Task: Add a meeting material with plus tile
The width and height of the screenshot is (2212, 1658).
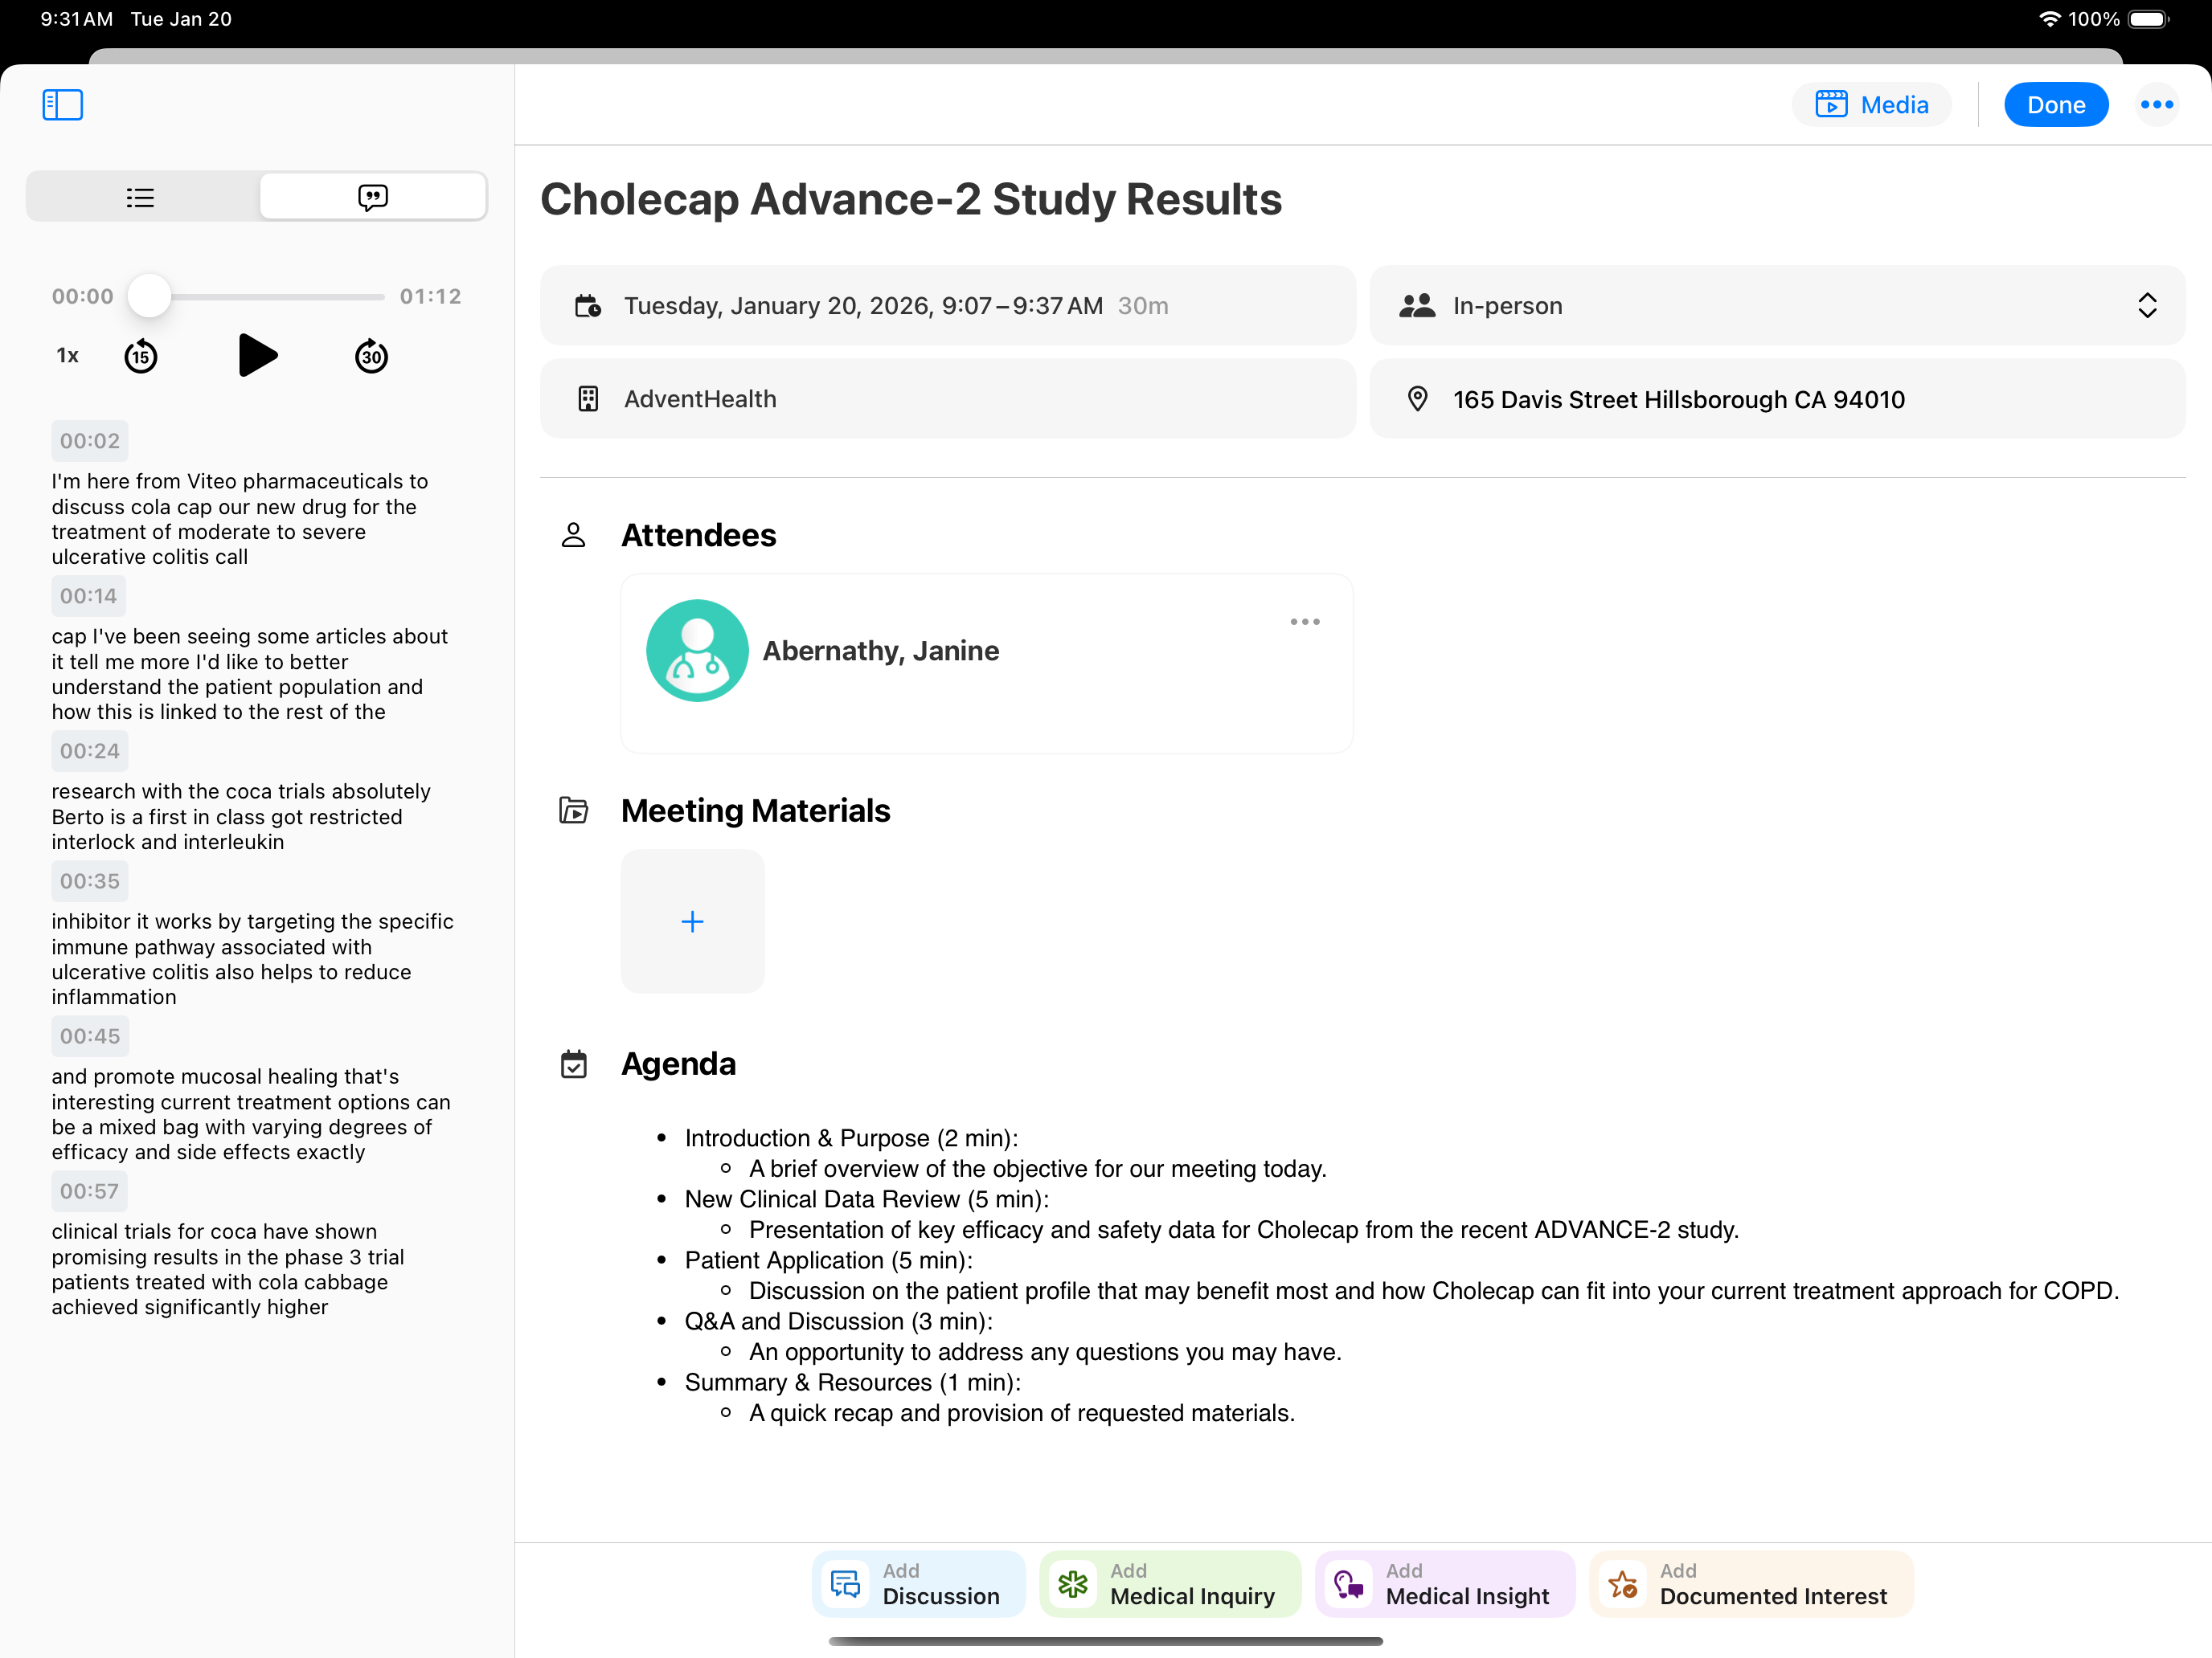Action: pos(692,921)
